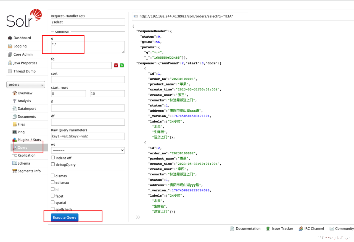Remove fq row with red minus icon

pyautogui.click(x=116, y=66)
